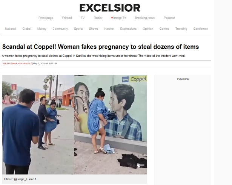
Task: Open the Money category
Action: coord(42,29)
